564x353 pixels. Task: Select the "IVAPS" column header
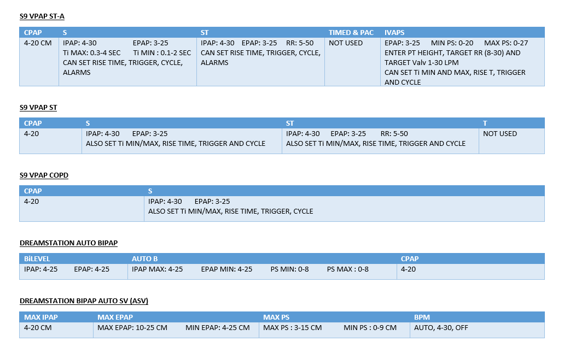pos(394,33)
